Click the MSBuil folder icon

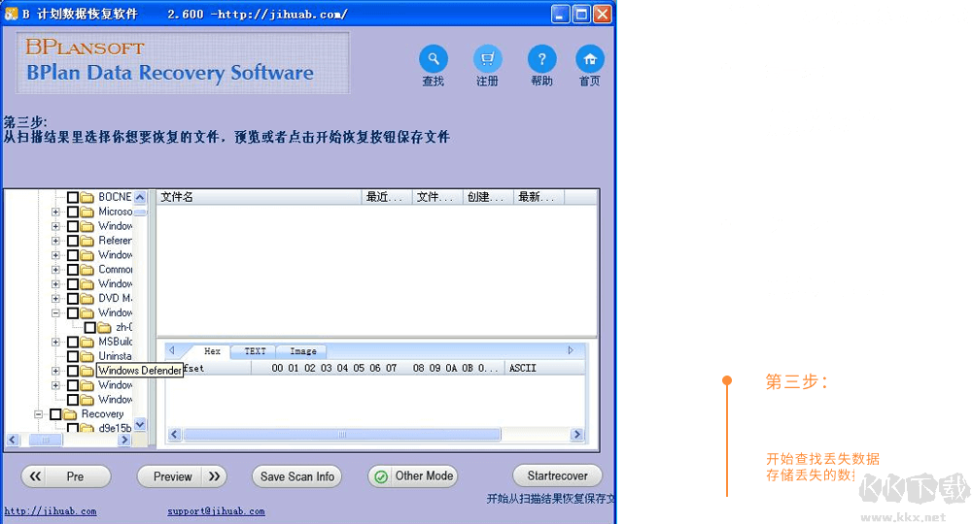(87, 342)
